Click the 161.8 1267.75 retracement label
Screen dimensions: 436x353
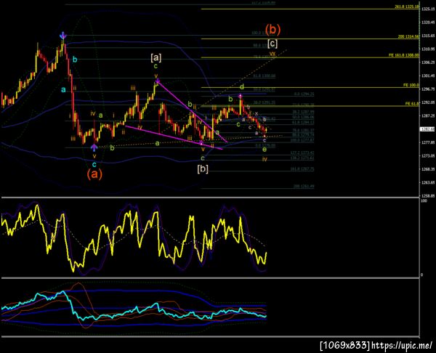[302, 169]
